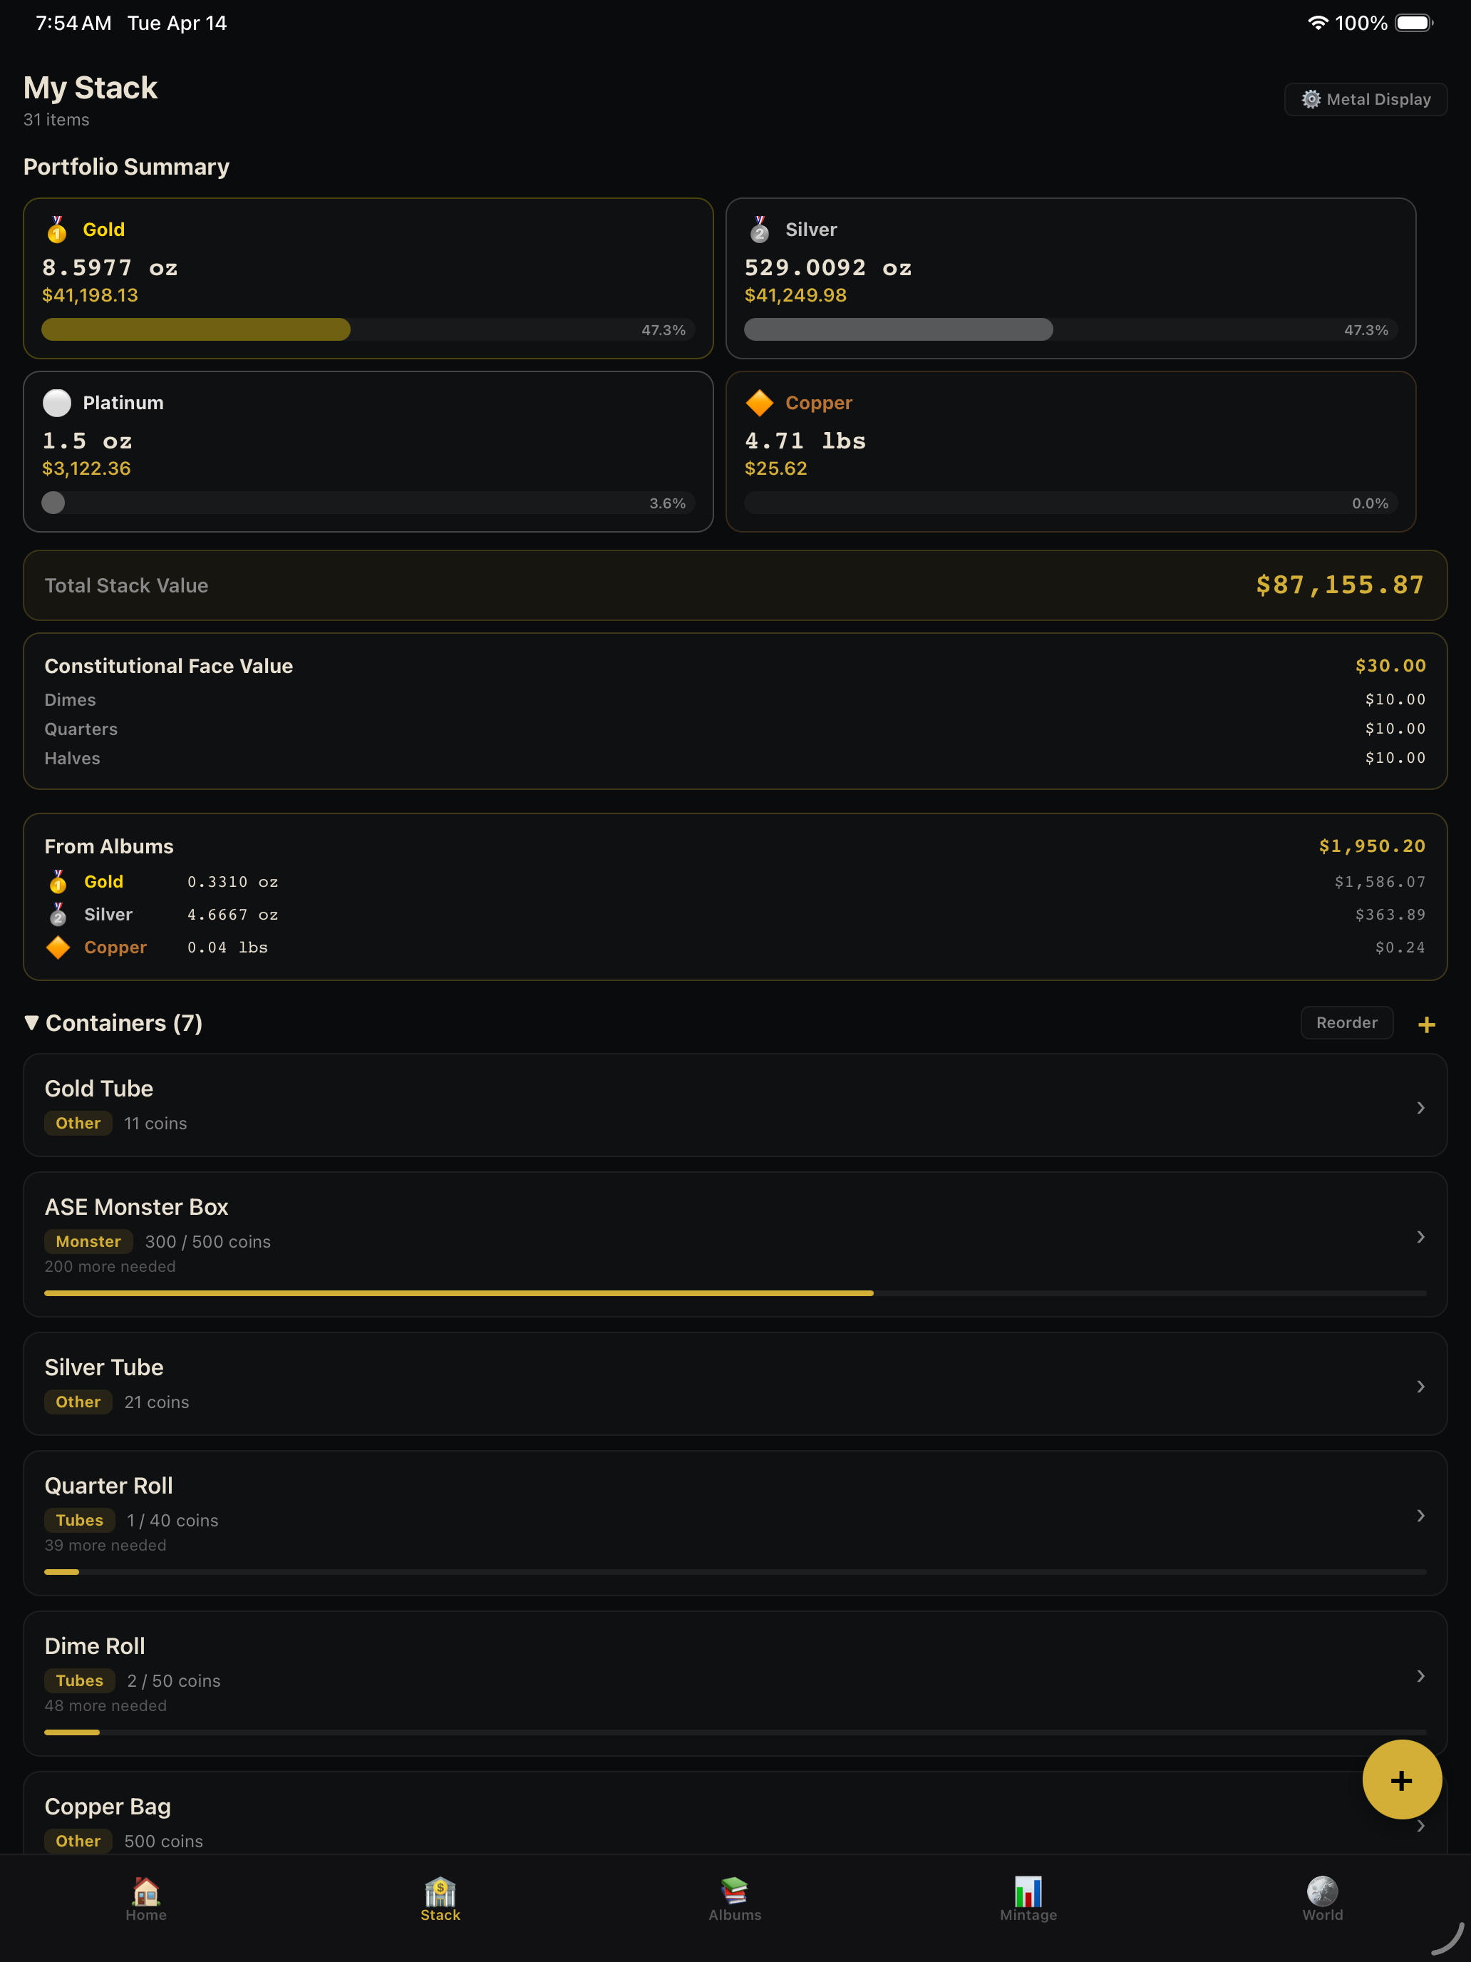Open the World tab
1471x1962 pixels.
click(x=1323, y=1898)
